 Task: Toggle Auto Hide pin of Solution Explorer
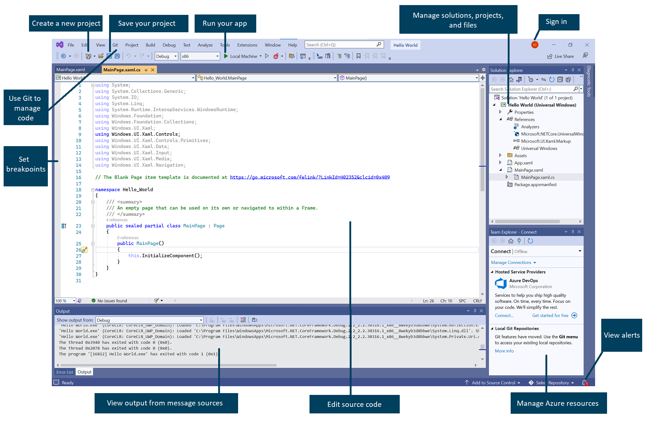click(573, 70)
